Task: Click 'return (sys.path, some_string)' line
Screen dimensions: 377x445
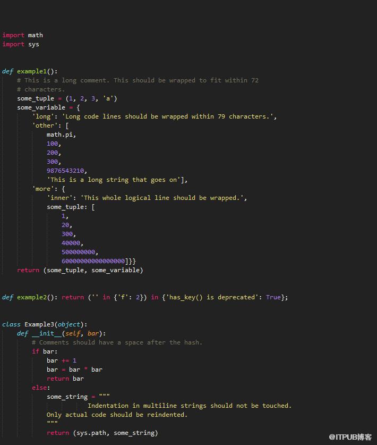Action: click(102, 433)
